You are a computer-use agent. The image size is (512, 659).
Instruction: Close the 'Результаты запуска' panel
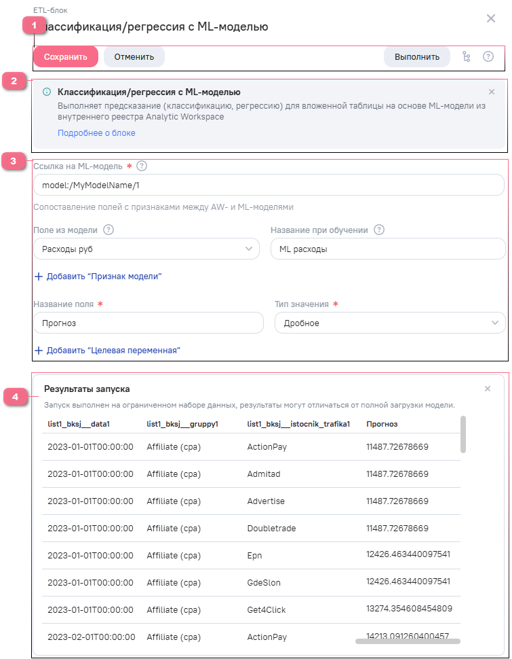(x=487, y=389)
